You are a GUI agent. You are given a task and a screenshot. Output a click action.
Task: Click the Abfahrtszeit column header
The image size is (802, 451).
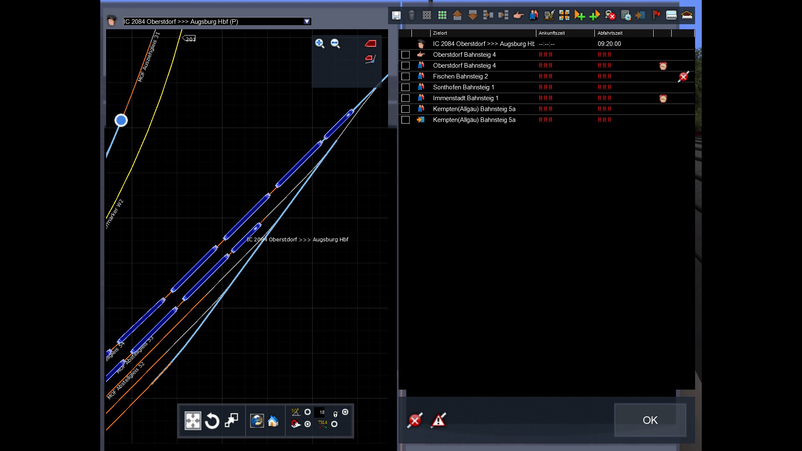(x=610, y=33)
